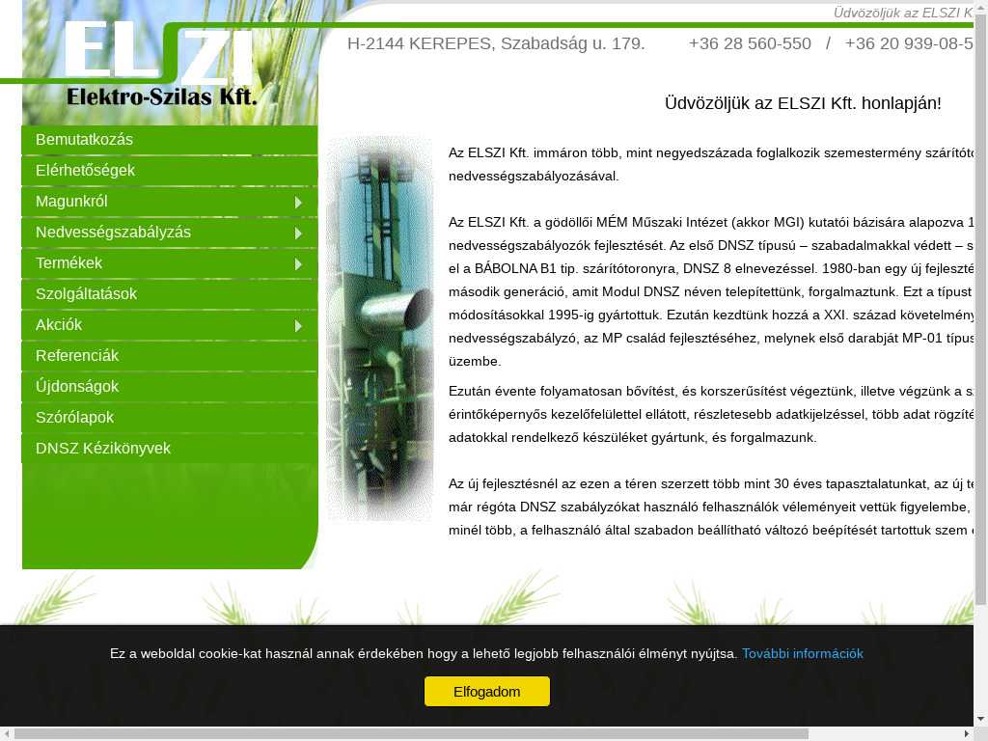Click the horizontal scrollbar left arrow

click(7, 734)
